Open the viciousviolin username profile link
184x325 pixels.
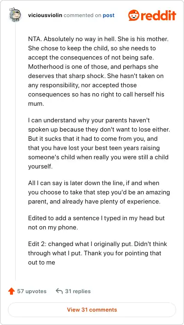pos(45,15)
